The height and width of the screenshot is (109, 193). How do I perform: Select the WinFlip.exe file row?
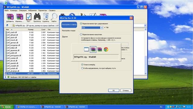click(x=32, y=74)
